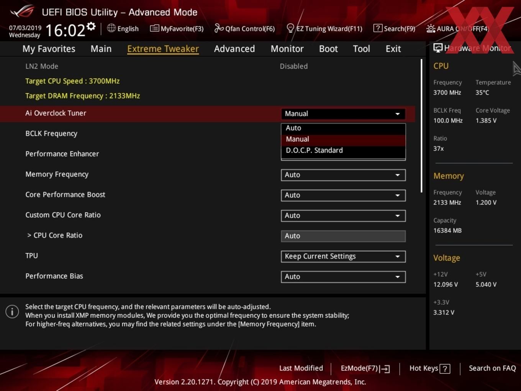The image size is (521, 391).
Task: Select Memory Frequency label
Action: [x=57, y=174]
